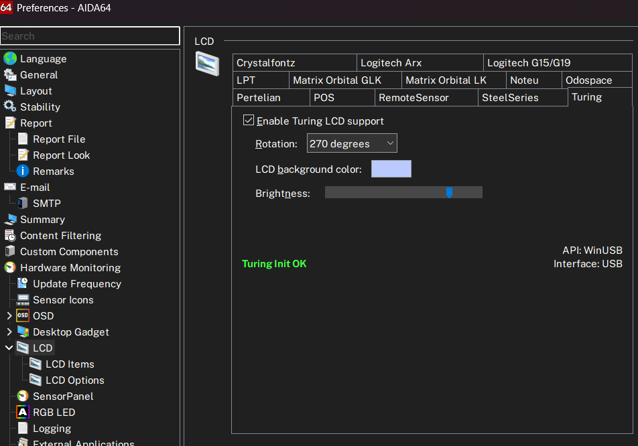Click the Remarks info icon
The height and width of the screenshot is (446, 638).
[x=23, y=171]
